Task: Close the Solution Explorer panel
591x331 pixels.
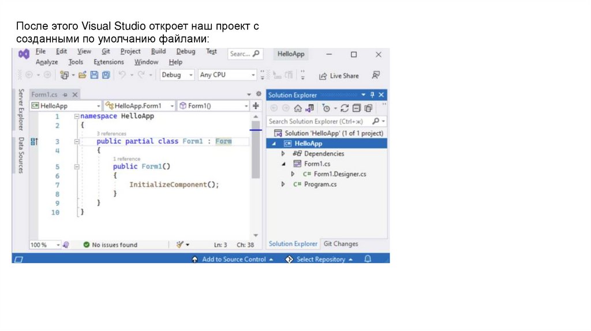Action: (x=381, y=95)
